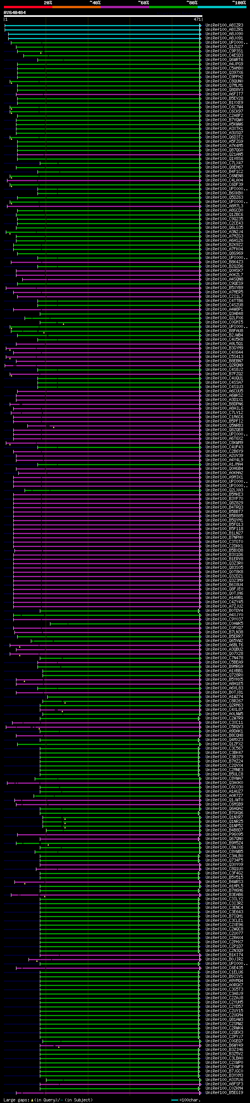Click label UniRef100_Q397X6

tap(224, 72)
